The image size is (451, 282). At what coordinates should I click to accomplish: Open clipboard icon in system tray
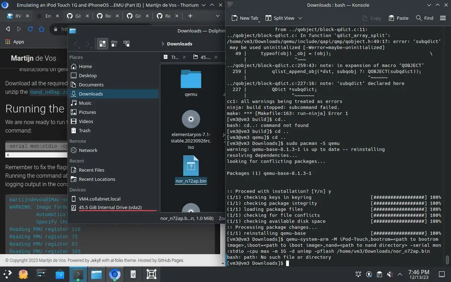tap(379, 274)
